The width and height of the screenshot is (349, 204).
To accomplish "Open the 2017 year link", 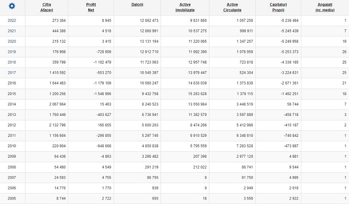I will click(12, 73).
